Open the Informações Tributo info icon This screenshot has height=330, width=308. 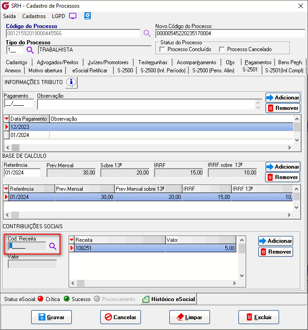pos(72,82)
